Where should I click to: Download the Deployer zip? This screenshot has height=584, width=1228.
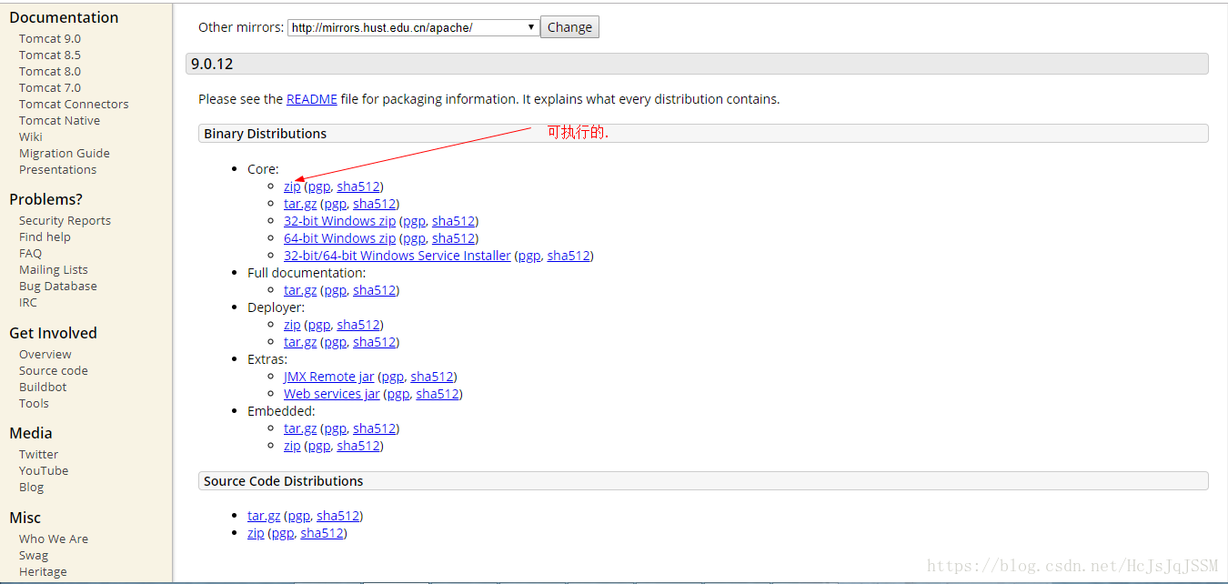[x=292, y=325]
